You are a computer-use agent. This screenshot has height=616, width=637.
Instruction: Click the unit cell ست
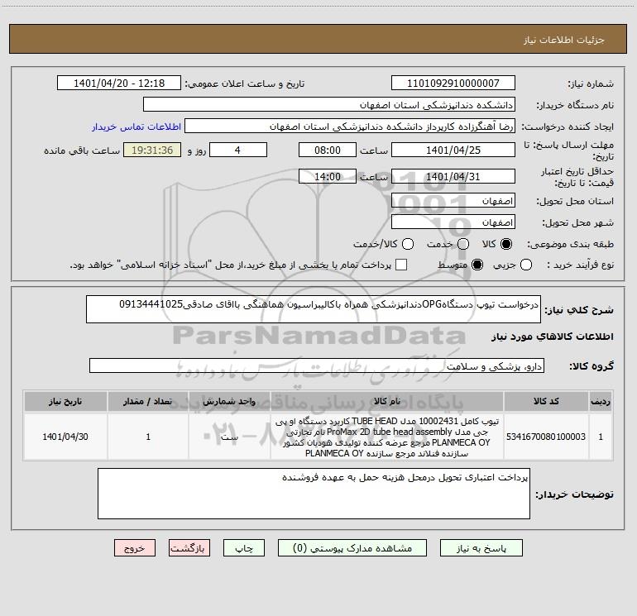pyautogui.click(x=229, y=437)
